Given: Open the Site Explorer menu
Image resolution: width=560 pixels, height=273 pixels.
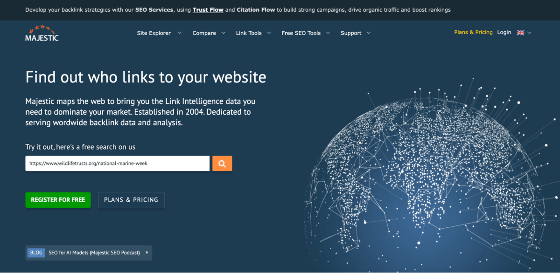Looking at the screenshot, I should pyautogui.click(x=154, y=33).
